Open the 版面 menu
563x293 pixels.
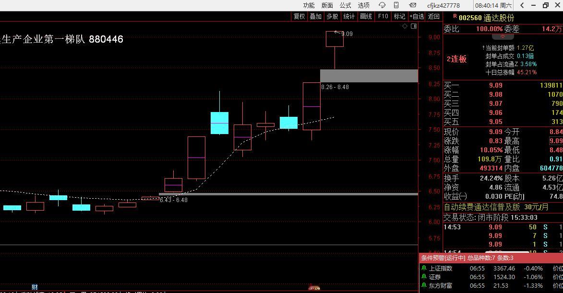tap(327, 5)
